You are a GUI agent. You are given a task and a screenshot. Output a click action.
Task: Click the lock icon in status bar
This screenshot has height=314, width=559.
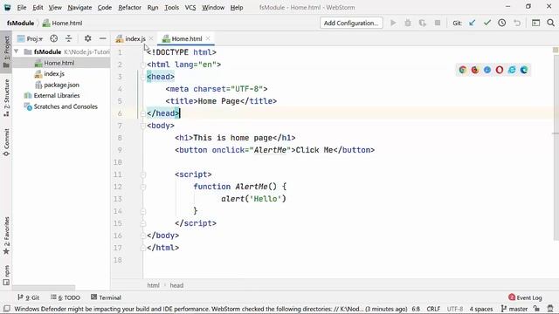536,309
